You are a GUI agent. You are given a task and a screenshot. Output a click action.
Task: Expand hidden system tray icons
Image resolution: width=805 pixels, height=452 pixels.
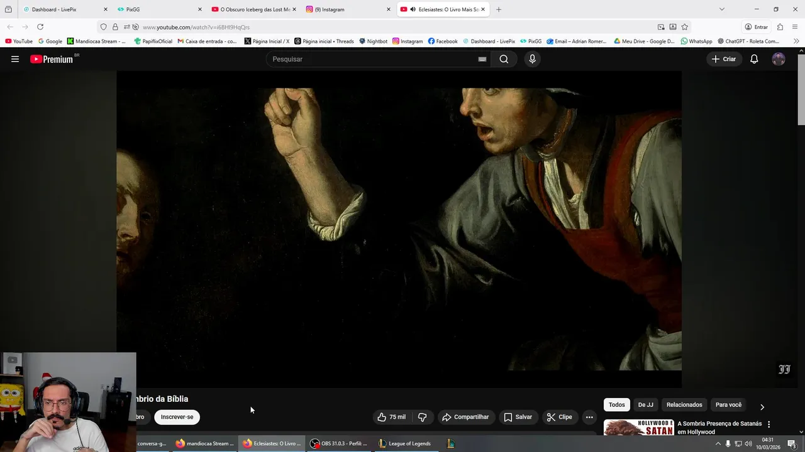[x=718, y=444]
